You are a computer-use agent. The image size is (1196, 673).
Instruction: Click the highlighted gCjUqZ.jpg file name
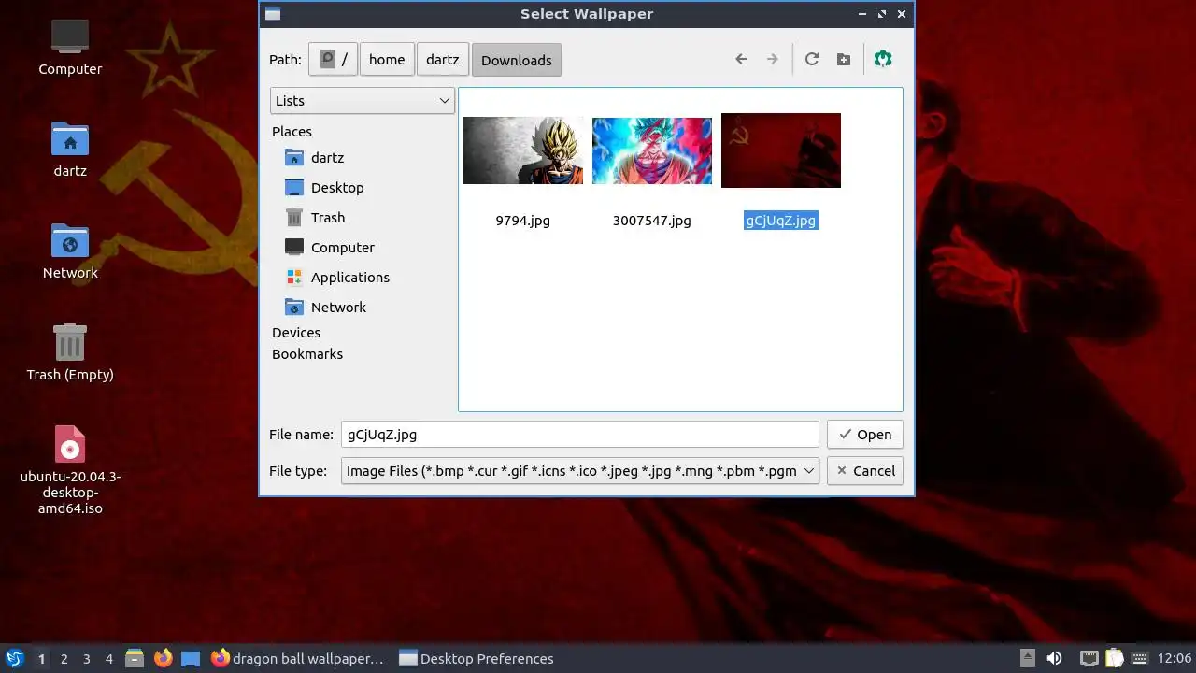[x=781, y=221]
